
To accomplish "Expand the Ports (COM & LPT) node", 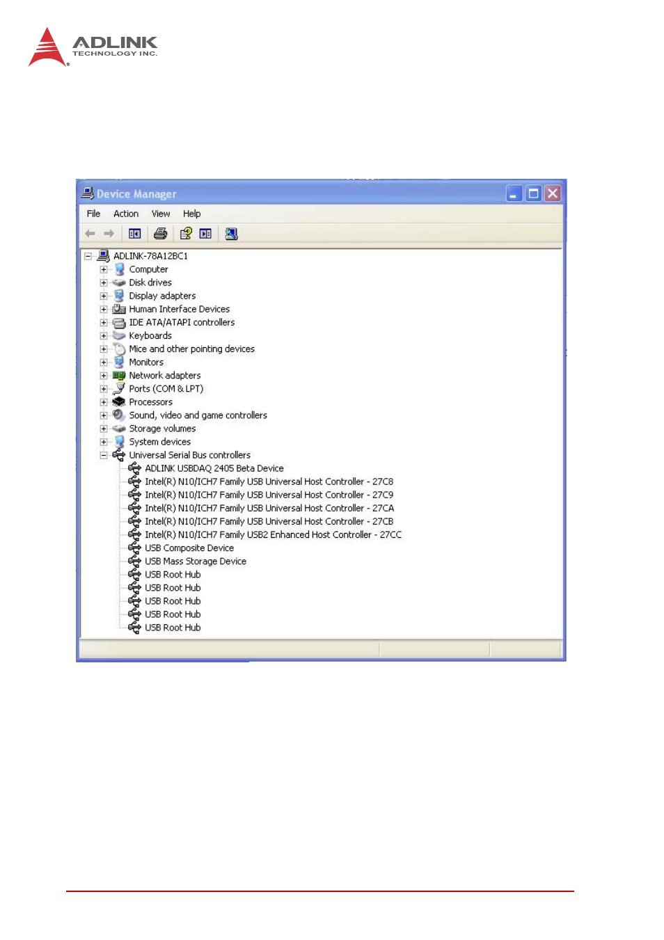I will click(104, 389).
